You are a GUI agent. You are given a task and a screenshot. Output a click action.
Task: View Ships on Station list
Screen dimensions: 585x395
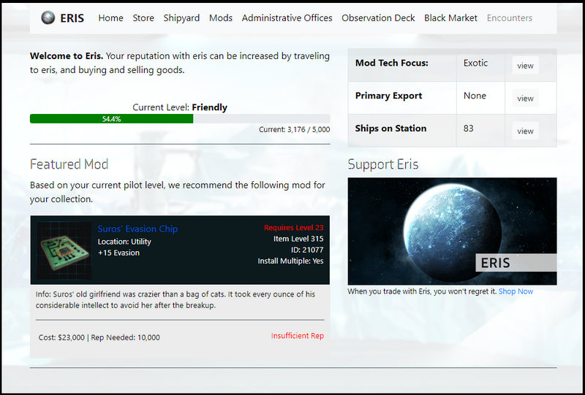[525, 131]
